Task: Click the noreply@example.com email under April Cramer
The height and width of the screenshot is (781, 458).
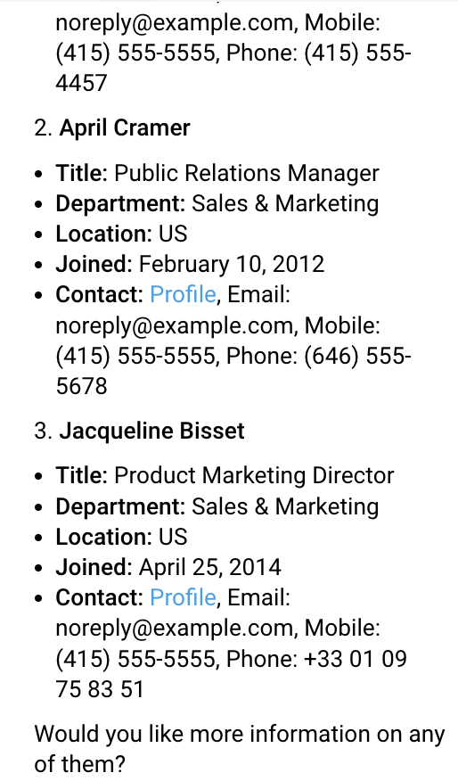Action: coord(174,325)
